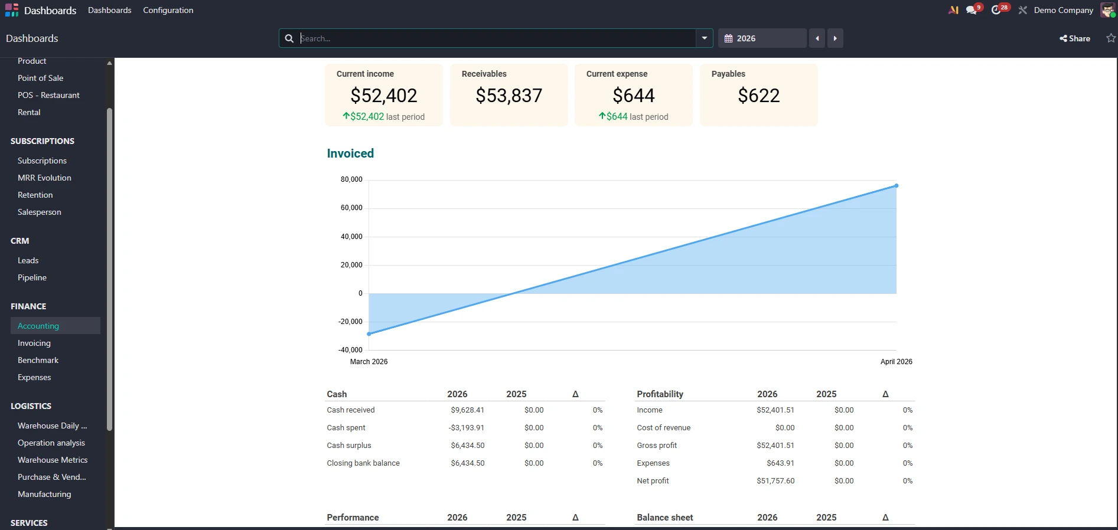
Task: Open the conversations messages icon
Action: (x=972, y=10)
